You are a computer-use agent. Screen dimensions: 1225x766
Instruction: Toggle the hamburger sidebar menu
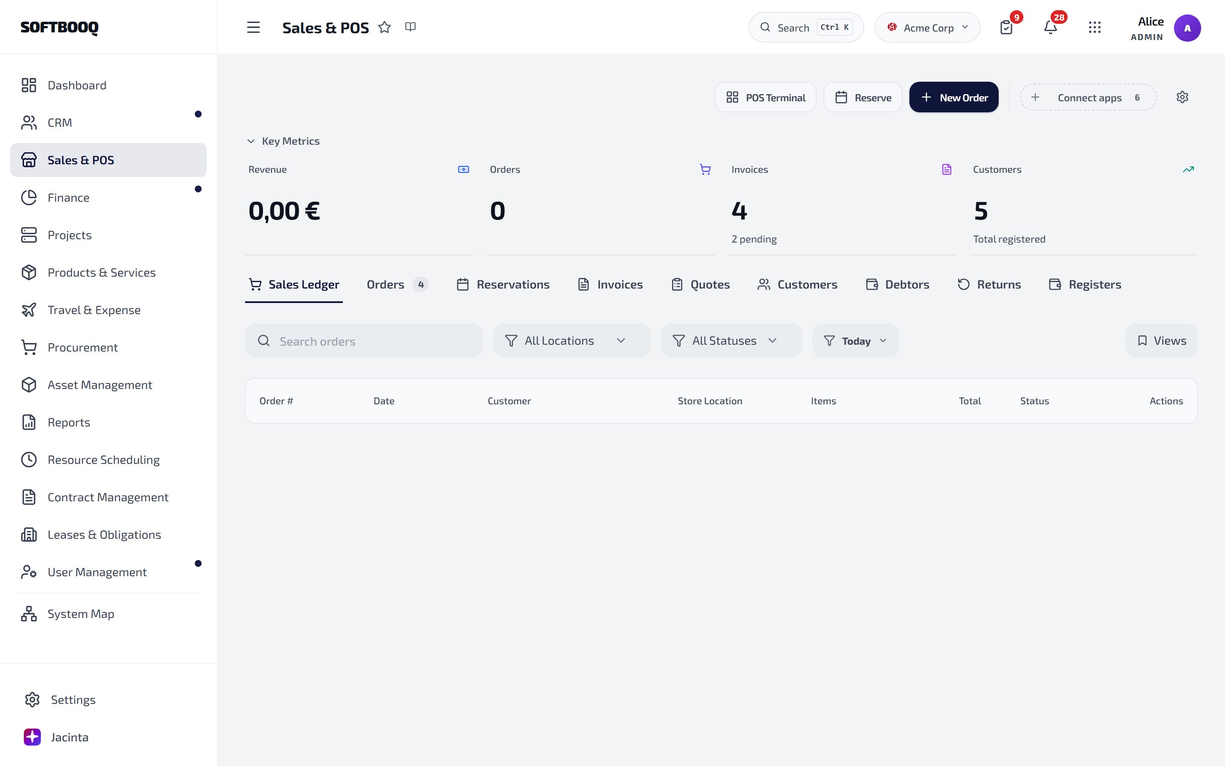[x=253, y=27]
